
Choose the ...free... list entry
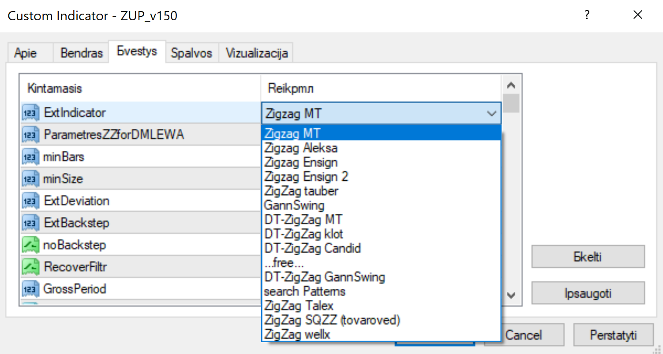381,263
